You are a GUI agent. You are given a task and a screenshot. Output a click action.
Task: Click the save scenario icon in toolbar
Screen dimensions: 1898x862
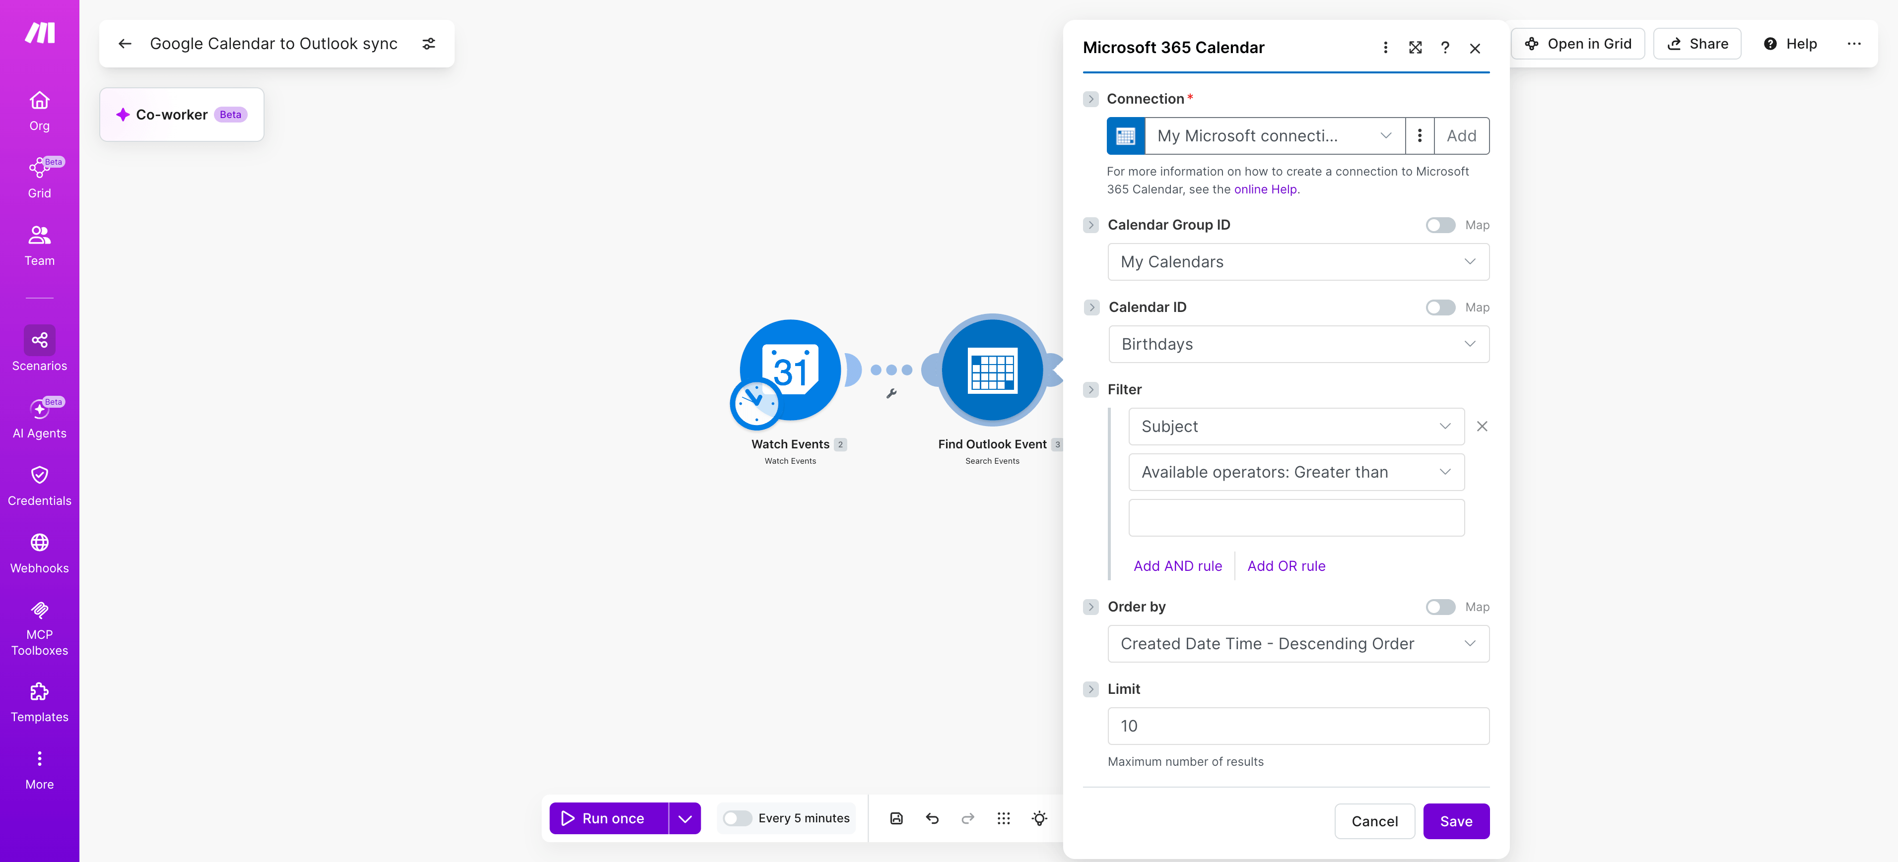click(x=896, y=818)
